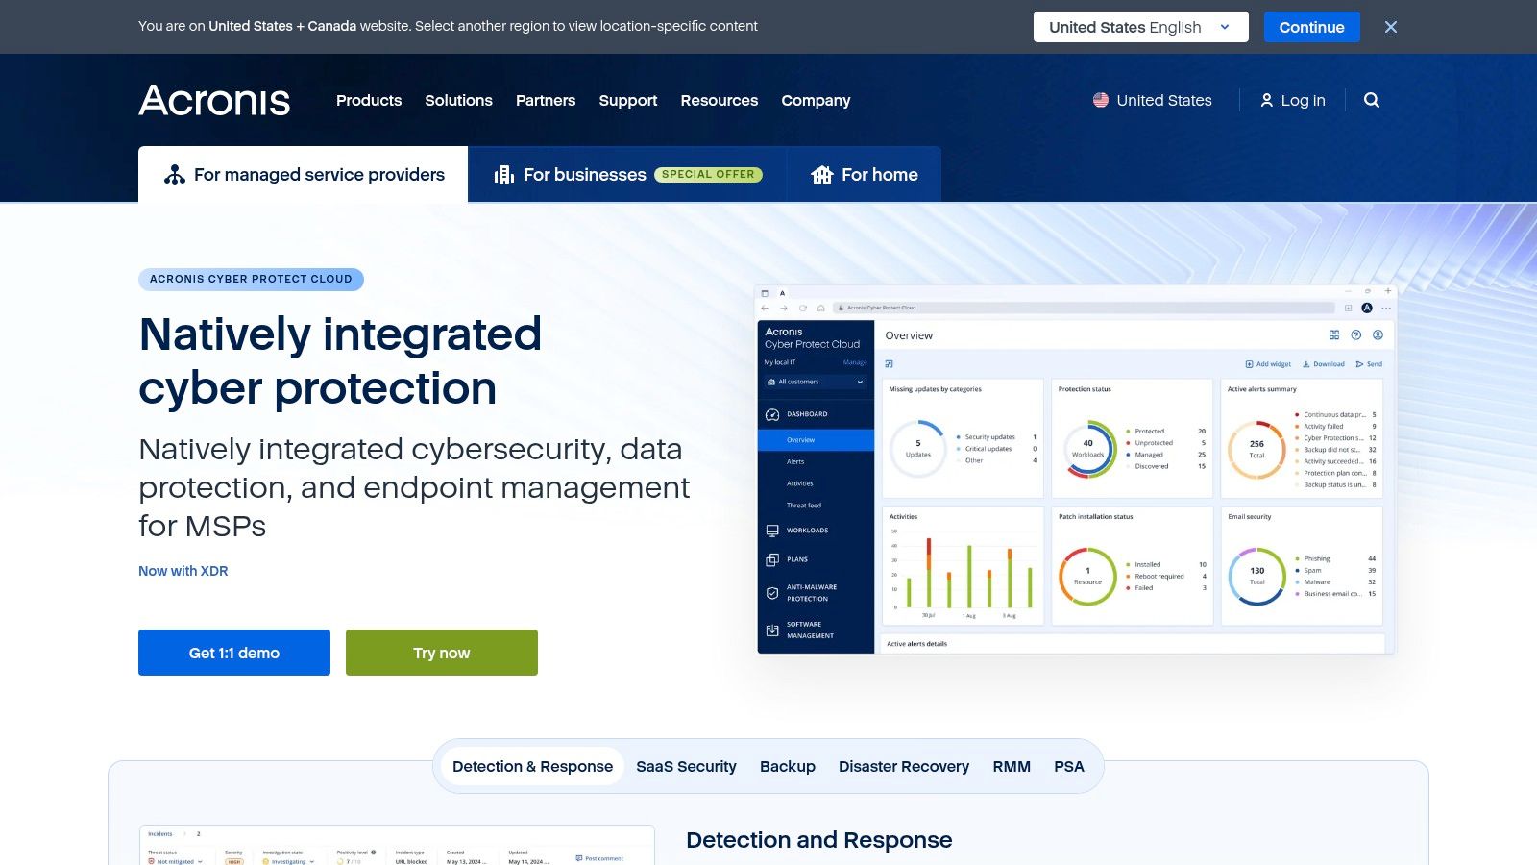Click the Cyber Protect Cloud dashboard screenshot
The height and width of the screenshot is (865, 1537).
coord(1076,469)
